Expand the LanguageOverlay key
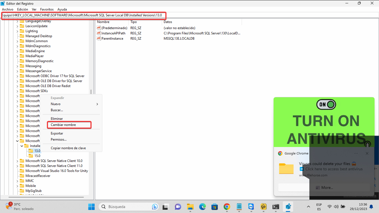This screenshot has width=379, height=213. [17, 21]
